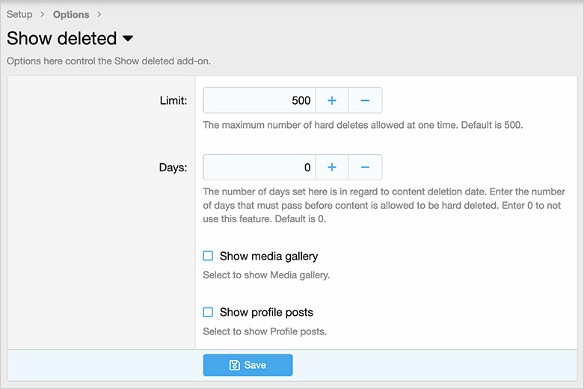Click the Limit field label
The width and height of the screenshot is (584, 389).
(x=173, y=100)
